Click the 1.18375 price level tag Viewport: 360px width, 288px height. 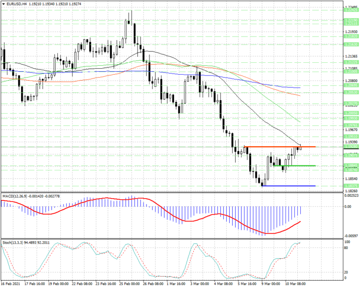pyautogui.click(x=351, y=186)
